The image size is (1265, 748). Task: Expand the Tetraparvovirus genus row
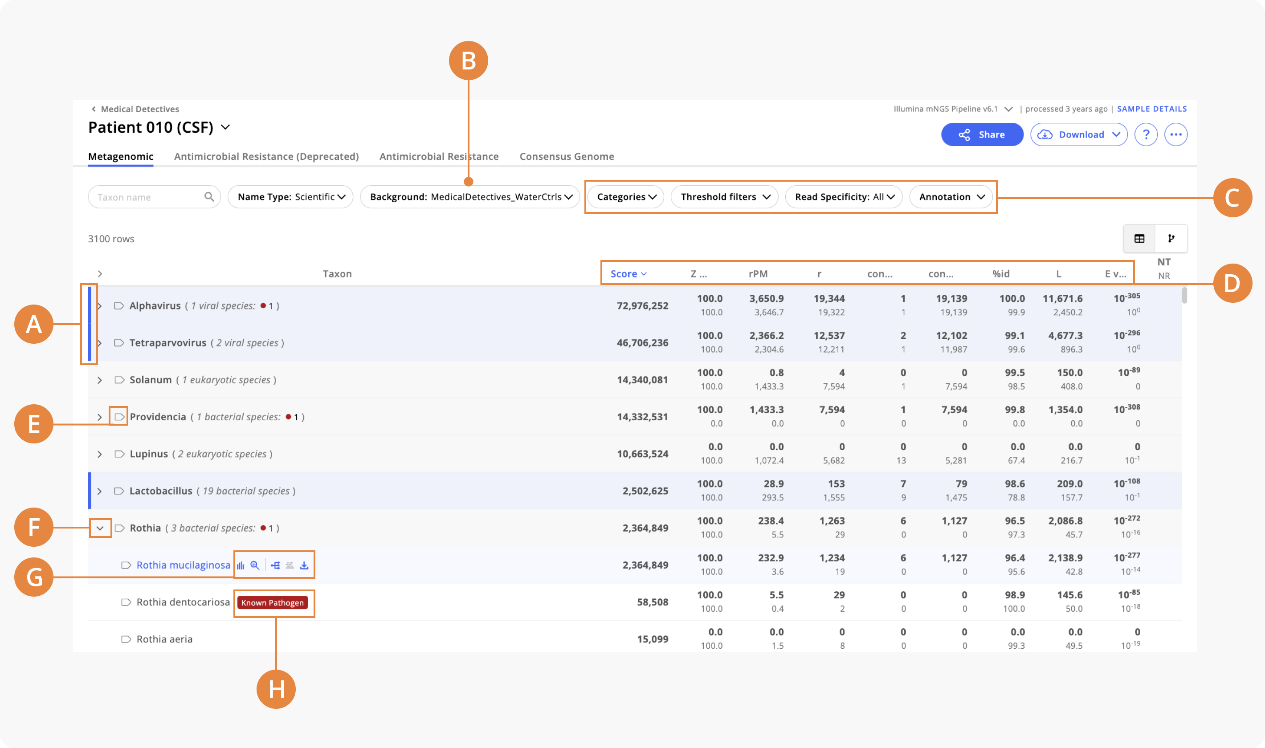(100, 343)
